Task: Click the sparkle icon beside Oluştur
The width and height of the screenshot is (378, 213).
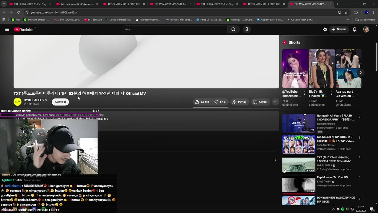Action: point(325,29)
